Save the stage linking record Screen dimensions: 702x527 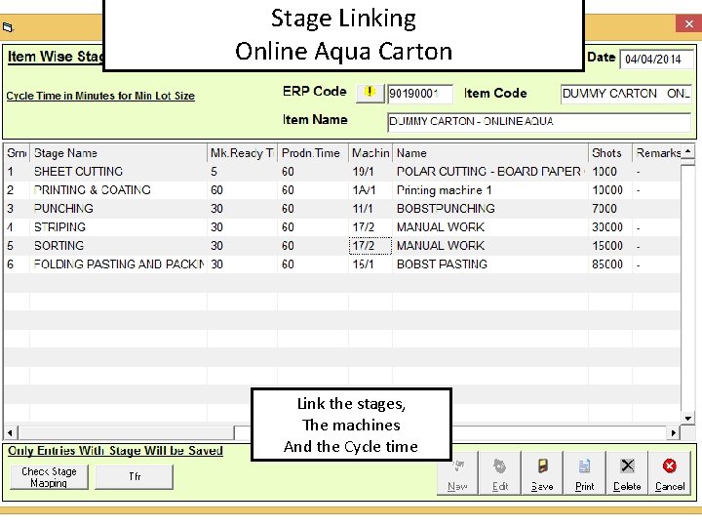[542, 472]
